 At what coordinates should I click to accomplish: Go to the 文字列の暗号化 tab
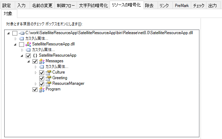pyautogui.click(x=93, y=6)
